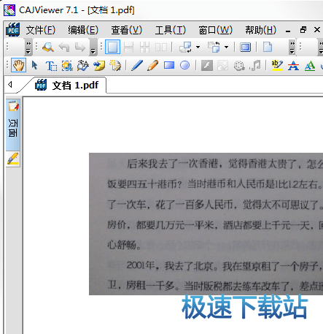323x334 pixels.
Task: Click the PDF document menu icon
Action: click(13, 30)
